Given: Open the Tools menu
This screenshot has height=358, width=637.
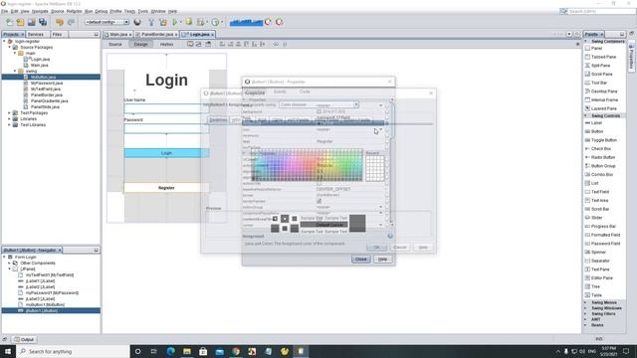Looking at the screenshot, I should coord(143,11).
